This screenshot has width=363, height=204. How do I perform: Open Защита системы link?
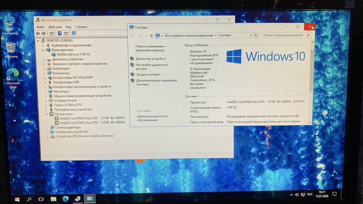coord(148,74)
